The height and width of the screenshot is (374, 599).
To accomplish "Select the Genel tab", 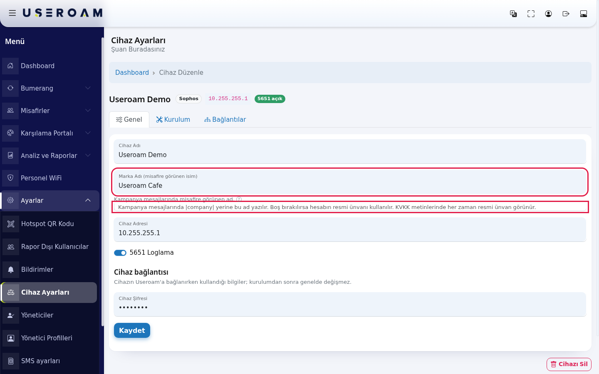I will click(129, 120).
